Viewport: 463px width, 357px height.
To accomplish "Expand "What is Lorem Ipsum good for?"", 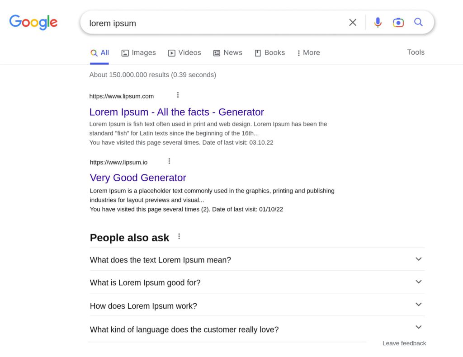I will coord(418,282).
